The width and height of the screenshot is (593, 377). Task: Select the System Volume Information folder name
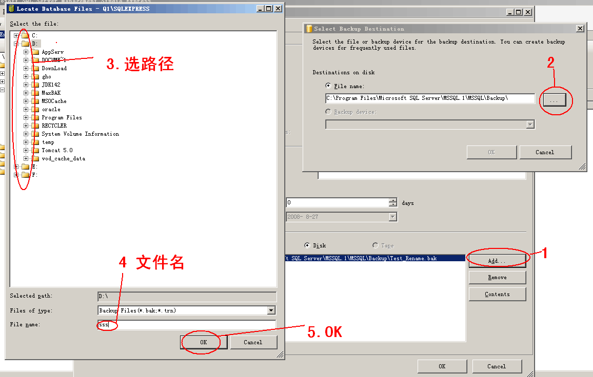pos(80,134)
